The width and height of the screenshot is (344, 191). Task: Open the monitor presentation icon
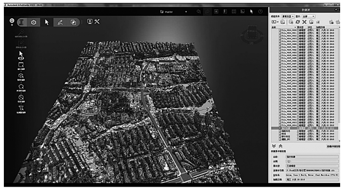point(90,22)
